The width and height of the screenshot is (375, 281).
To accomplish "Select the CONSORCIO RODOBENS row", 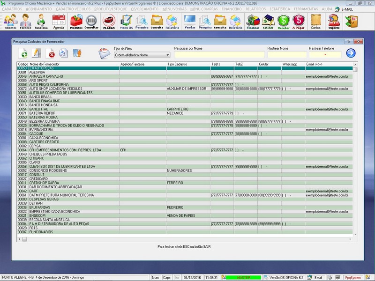I will [x=185, y=170].
